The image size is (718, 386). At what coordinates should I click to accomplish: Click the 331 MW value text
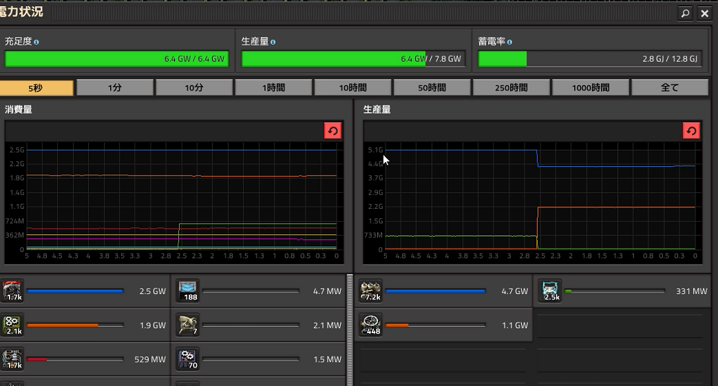point(691,291)
